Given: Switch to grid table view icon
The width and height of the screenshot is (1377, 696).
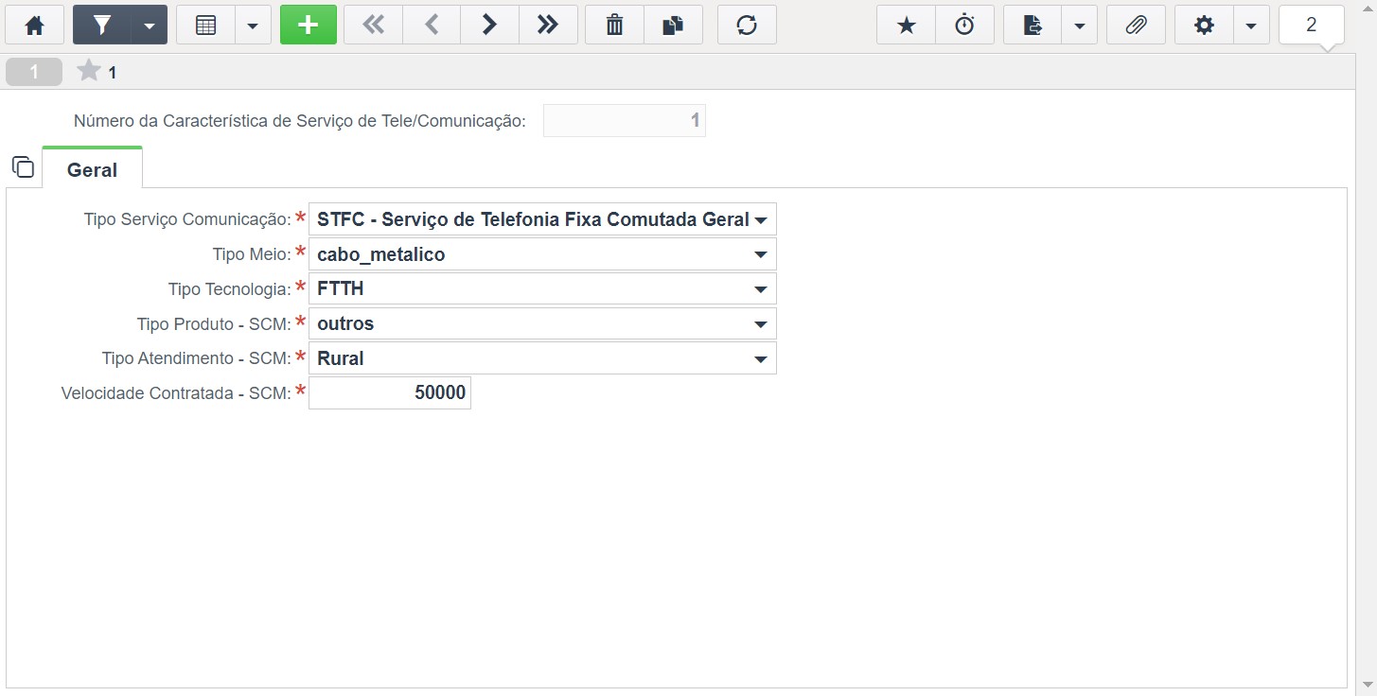Looking at the screenshot, I should 205,26.
